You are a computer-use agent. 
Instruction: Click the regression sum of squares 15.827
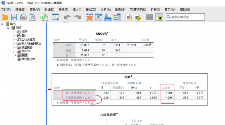tap(85, 45)
